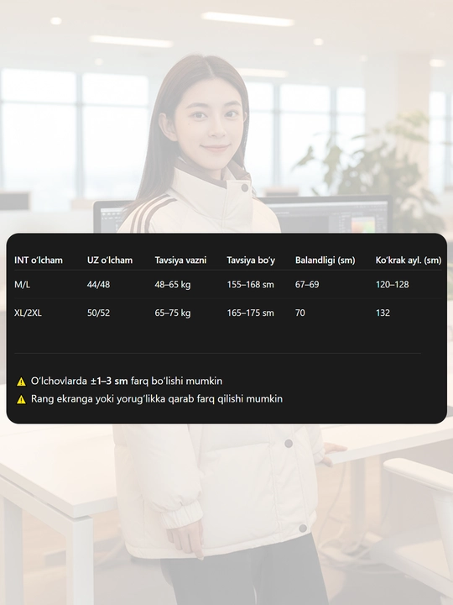Select the XL/2XL size row

pos(227,313)
